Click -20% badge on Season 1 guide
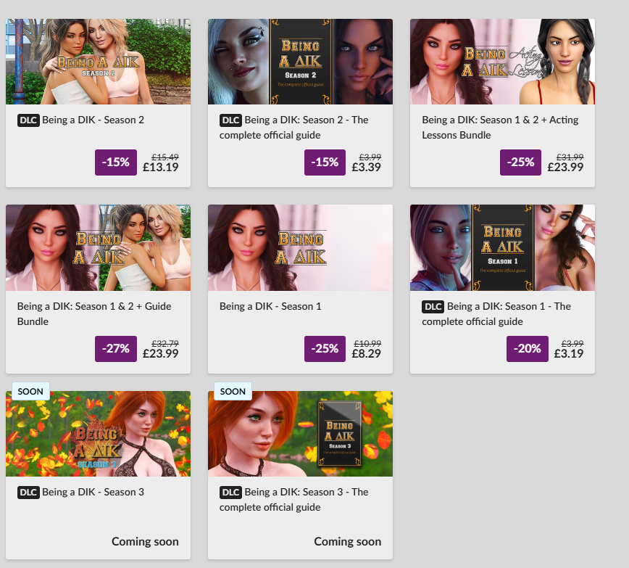This screenshot has height=568, width=629. pos(527,349)
